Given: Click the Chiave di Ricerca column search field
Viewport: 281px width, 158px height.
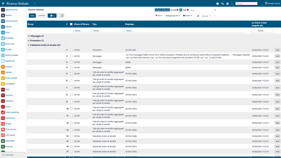Looking at the screenshot, I should (x=82, y=31).
